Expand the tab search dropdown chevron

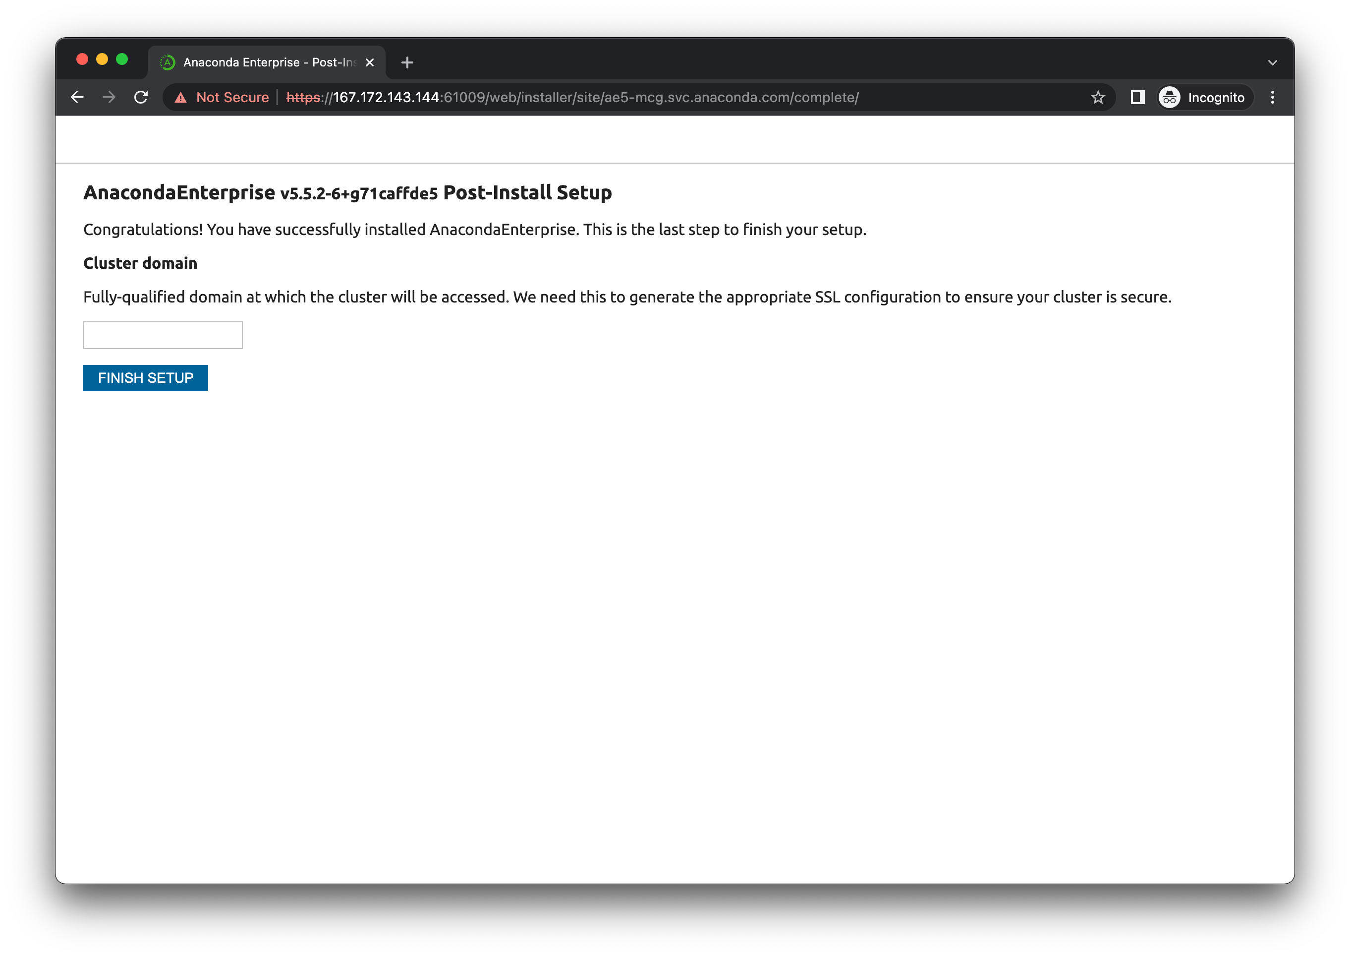(1272, 62)
